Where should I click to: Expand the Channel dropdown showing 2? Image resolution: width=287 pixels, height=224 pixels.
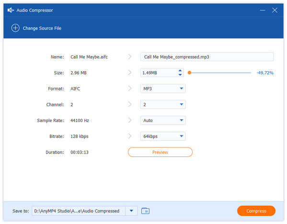tap(163, 105)
